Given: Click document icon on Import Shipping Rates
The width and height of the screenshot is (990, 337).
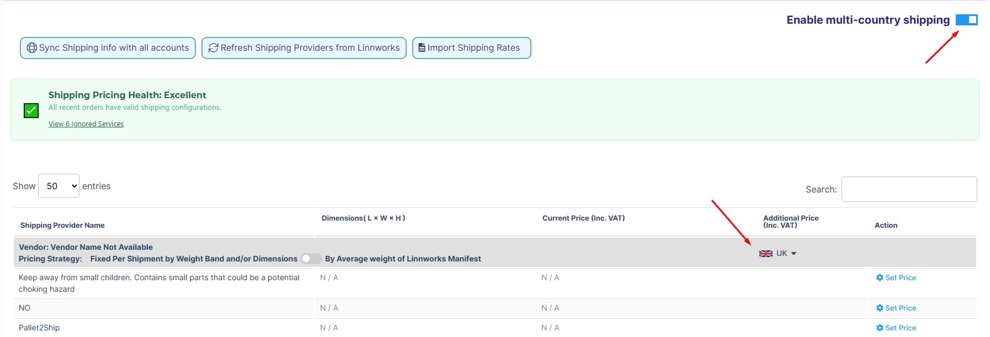Looking at the screenshot, I should click(x=422, y=48).
